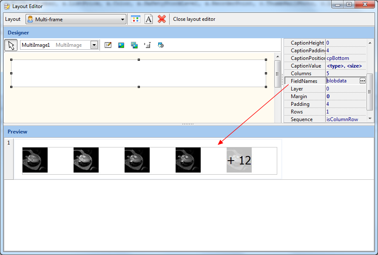Click Close layout editor
Image resolution: width=378 pixels, height=255 pixels.
194,19
